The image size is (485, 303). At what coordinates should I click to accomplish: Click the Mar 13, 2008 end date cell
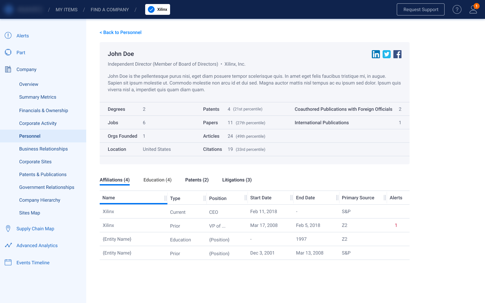click(x=310, y=253)
